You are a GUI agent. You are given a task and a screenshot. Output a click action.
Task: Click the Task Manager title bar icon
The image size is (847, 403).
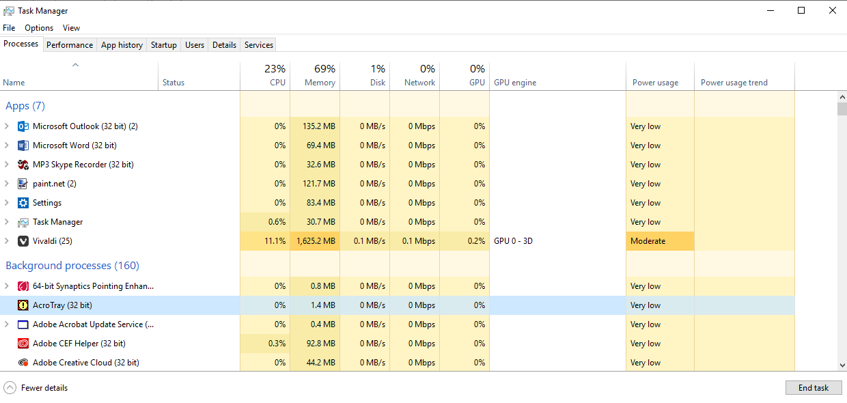tap(9, 10)
